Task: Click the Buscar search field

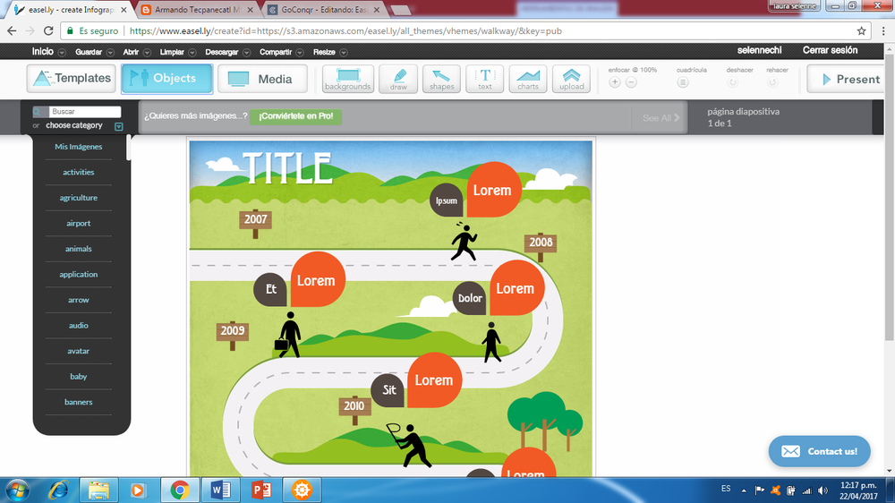Action: [84, 112]
